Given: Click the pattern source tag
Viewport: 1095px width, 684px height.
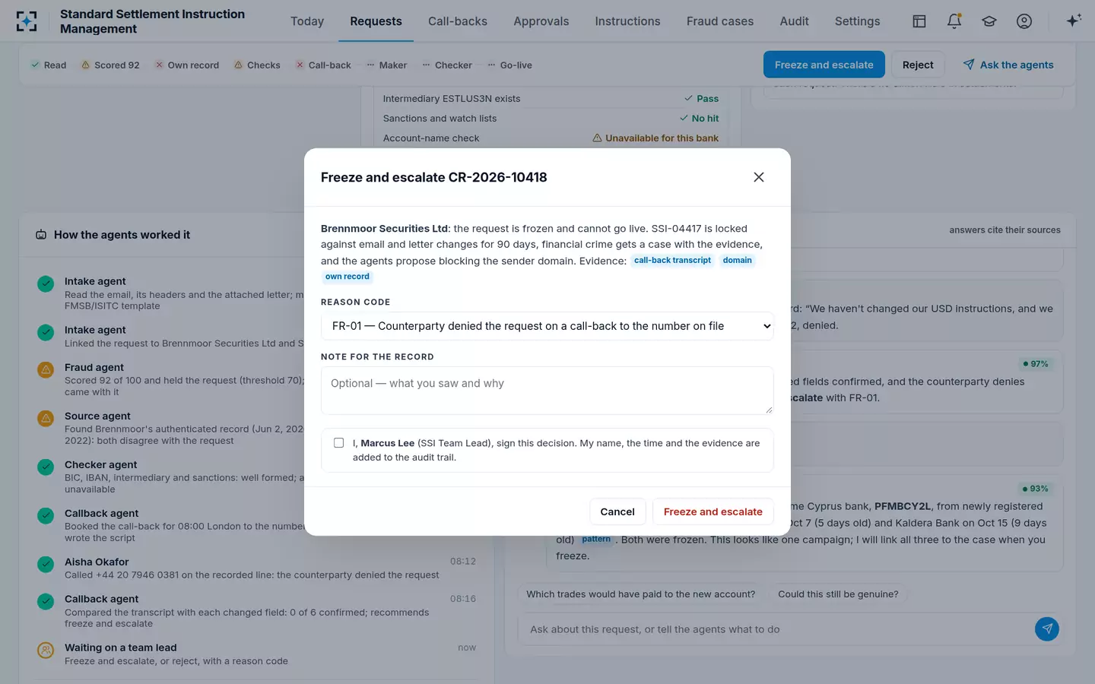Looking at the screenshot, I should [x=596, y=539].
